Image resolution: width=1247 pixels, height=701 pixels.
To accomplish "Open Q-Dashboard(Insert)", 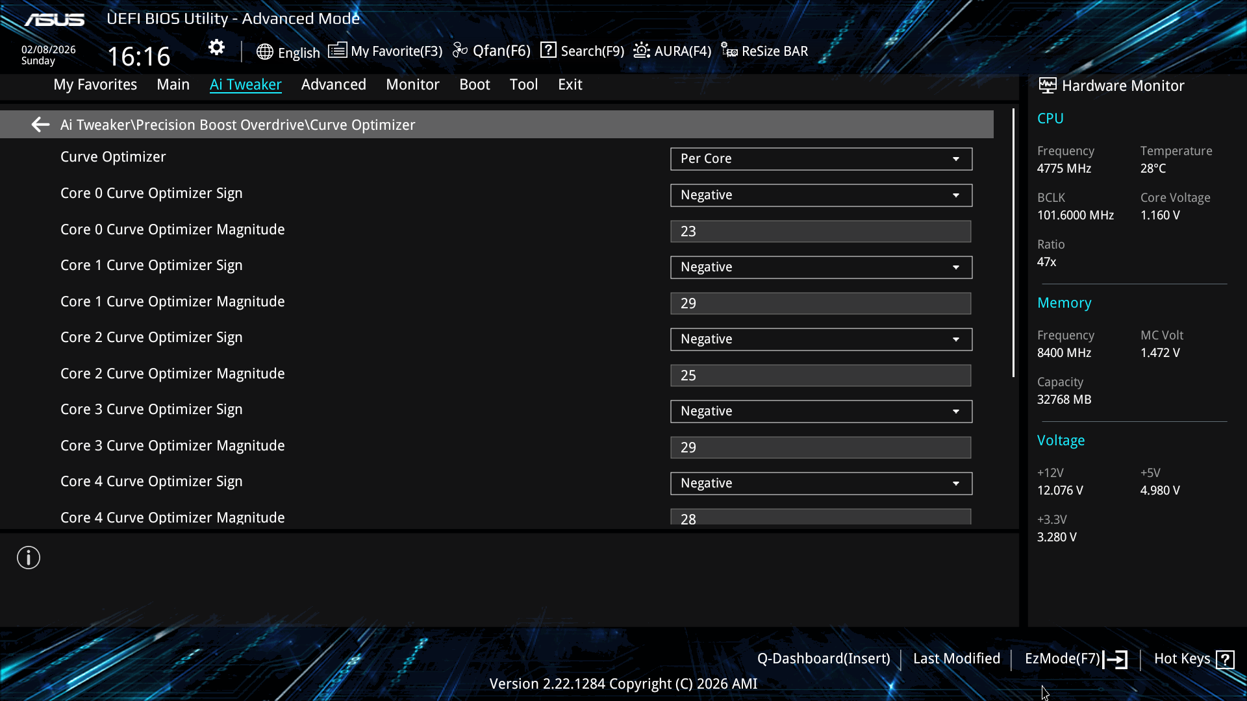I will 823,659.
